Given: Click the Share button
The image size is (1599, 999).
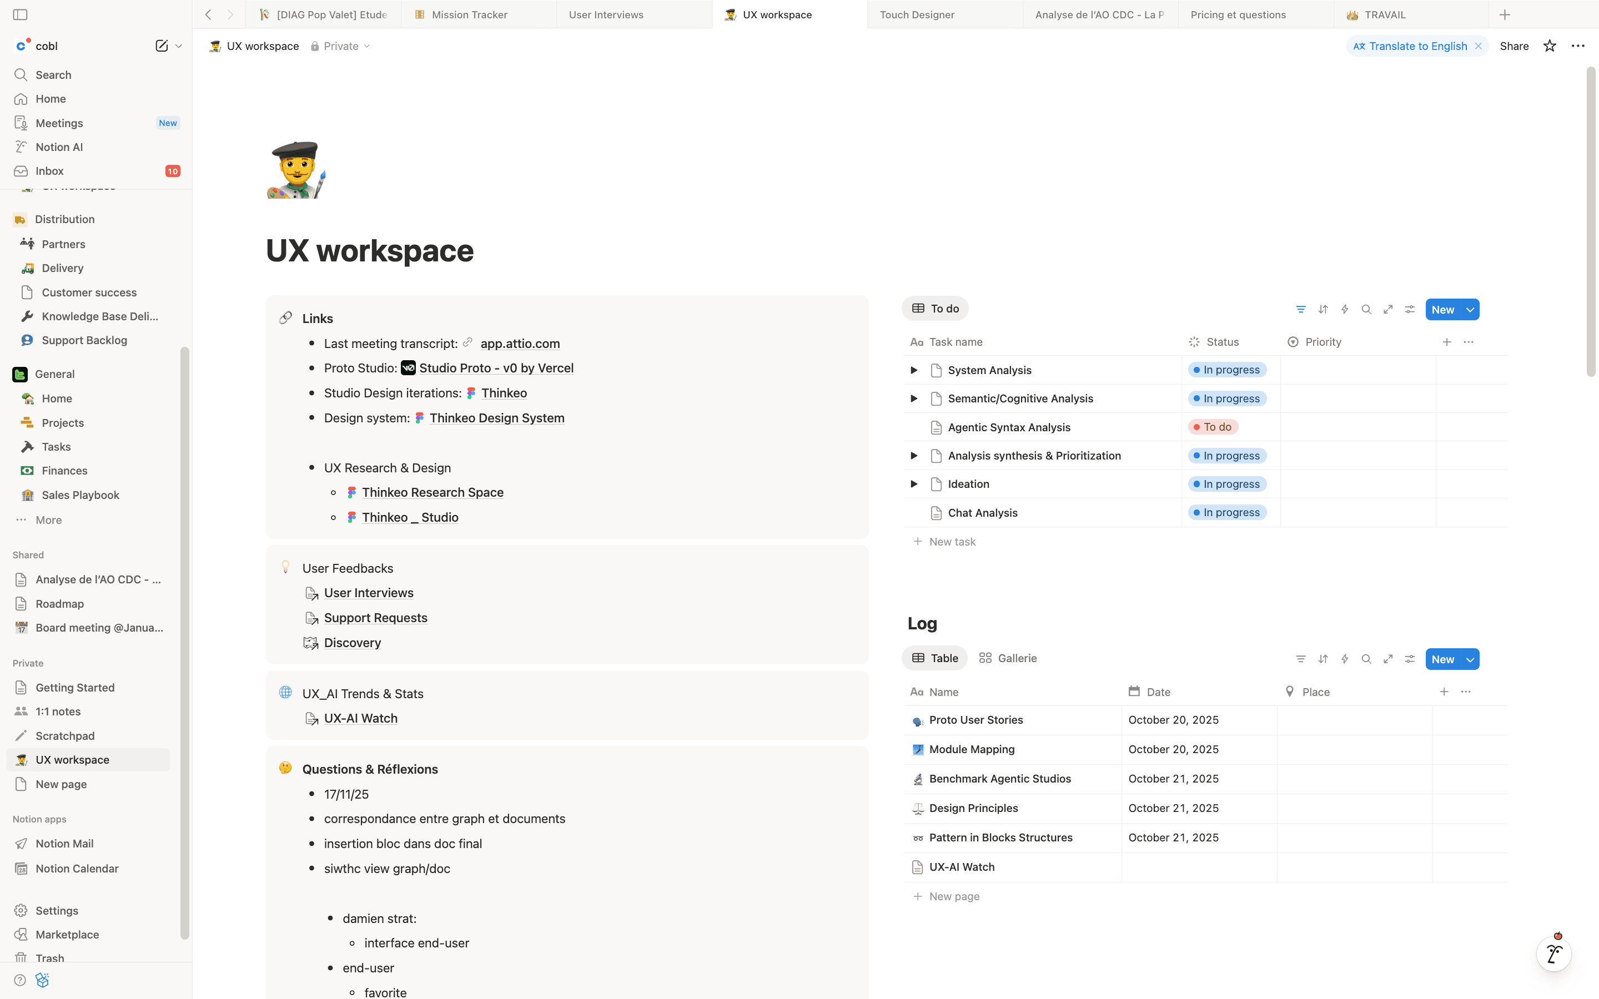Looking at the screenshot, I should click(1513, 46).
